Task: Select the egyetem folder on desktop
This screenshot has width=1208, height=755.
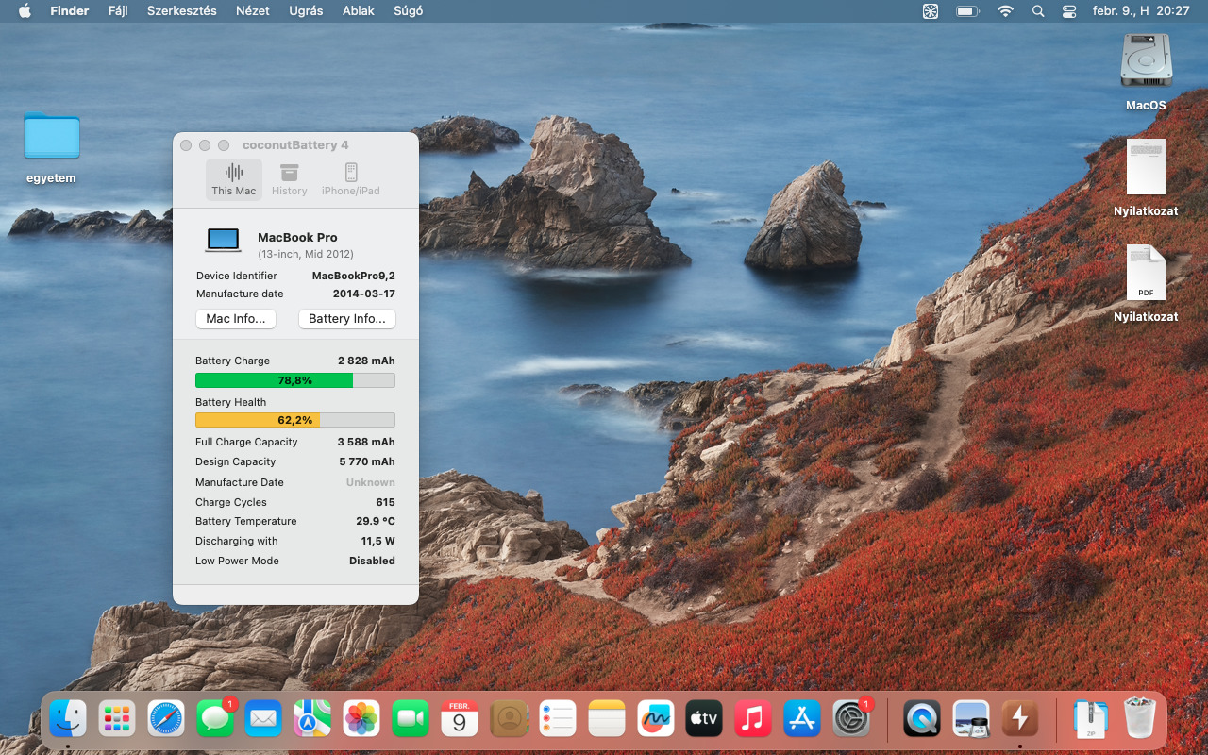Action: coord(52,137)
